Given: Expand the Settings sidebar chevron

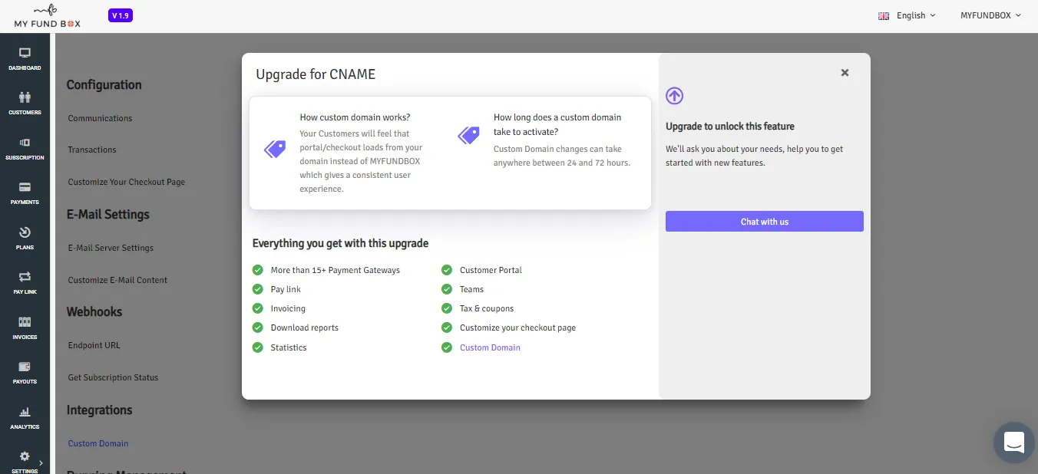Looking at the screenshot, I should (41, 462).
